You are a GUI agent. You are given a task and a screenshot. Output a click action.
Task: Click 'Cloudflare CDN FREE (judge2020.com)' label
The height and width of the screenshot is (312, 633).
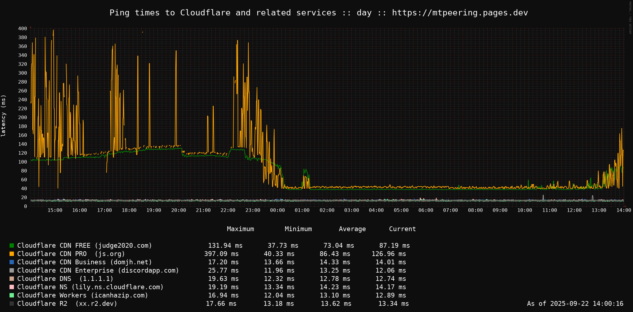(x=85, y=246)
